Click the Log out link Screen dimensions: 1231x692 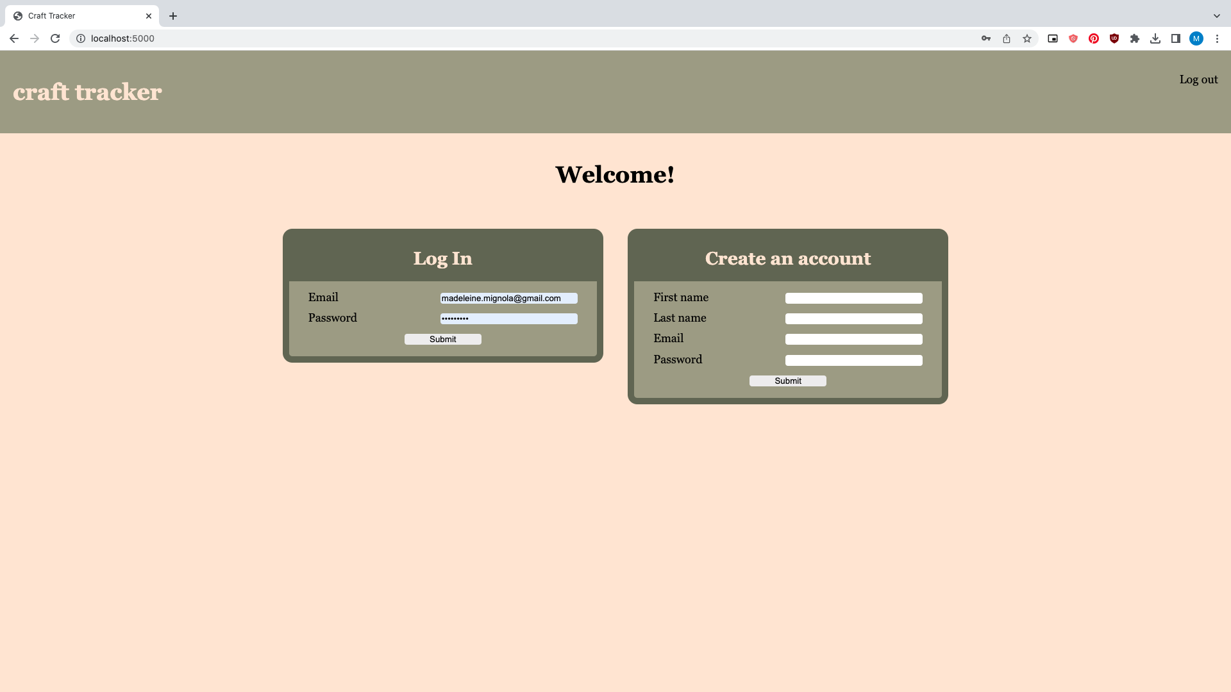pos(1198,79)
